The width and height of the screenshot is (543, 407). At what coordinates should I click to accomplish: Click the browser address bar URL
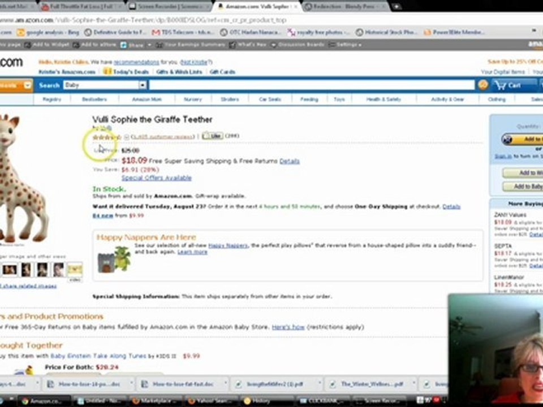point(143,20)
